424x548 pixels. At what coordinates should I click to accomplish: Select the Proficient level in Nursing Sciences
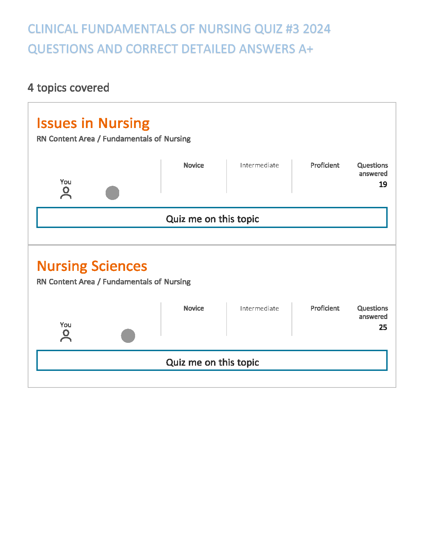tap(325, 308)
